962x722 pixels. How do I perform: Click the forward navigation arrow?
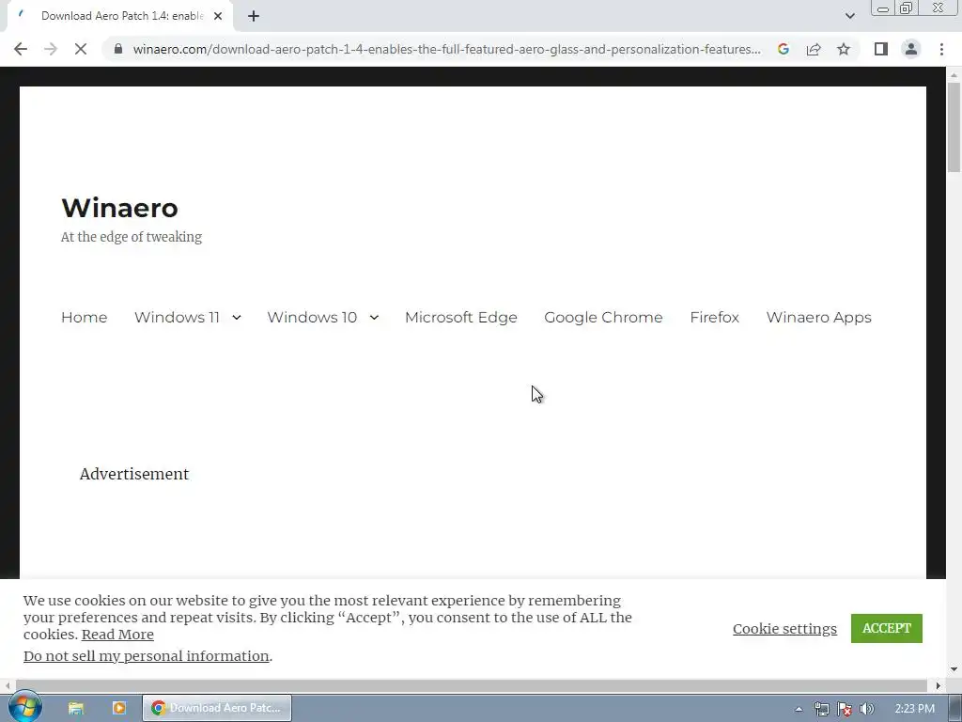(x=51, y=49)
